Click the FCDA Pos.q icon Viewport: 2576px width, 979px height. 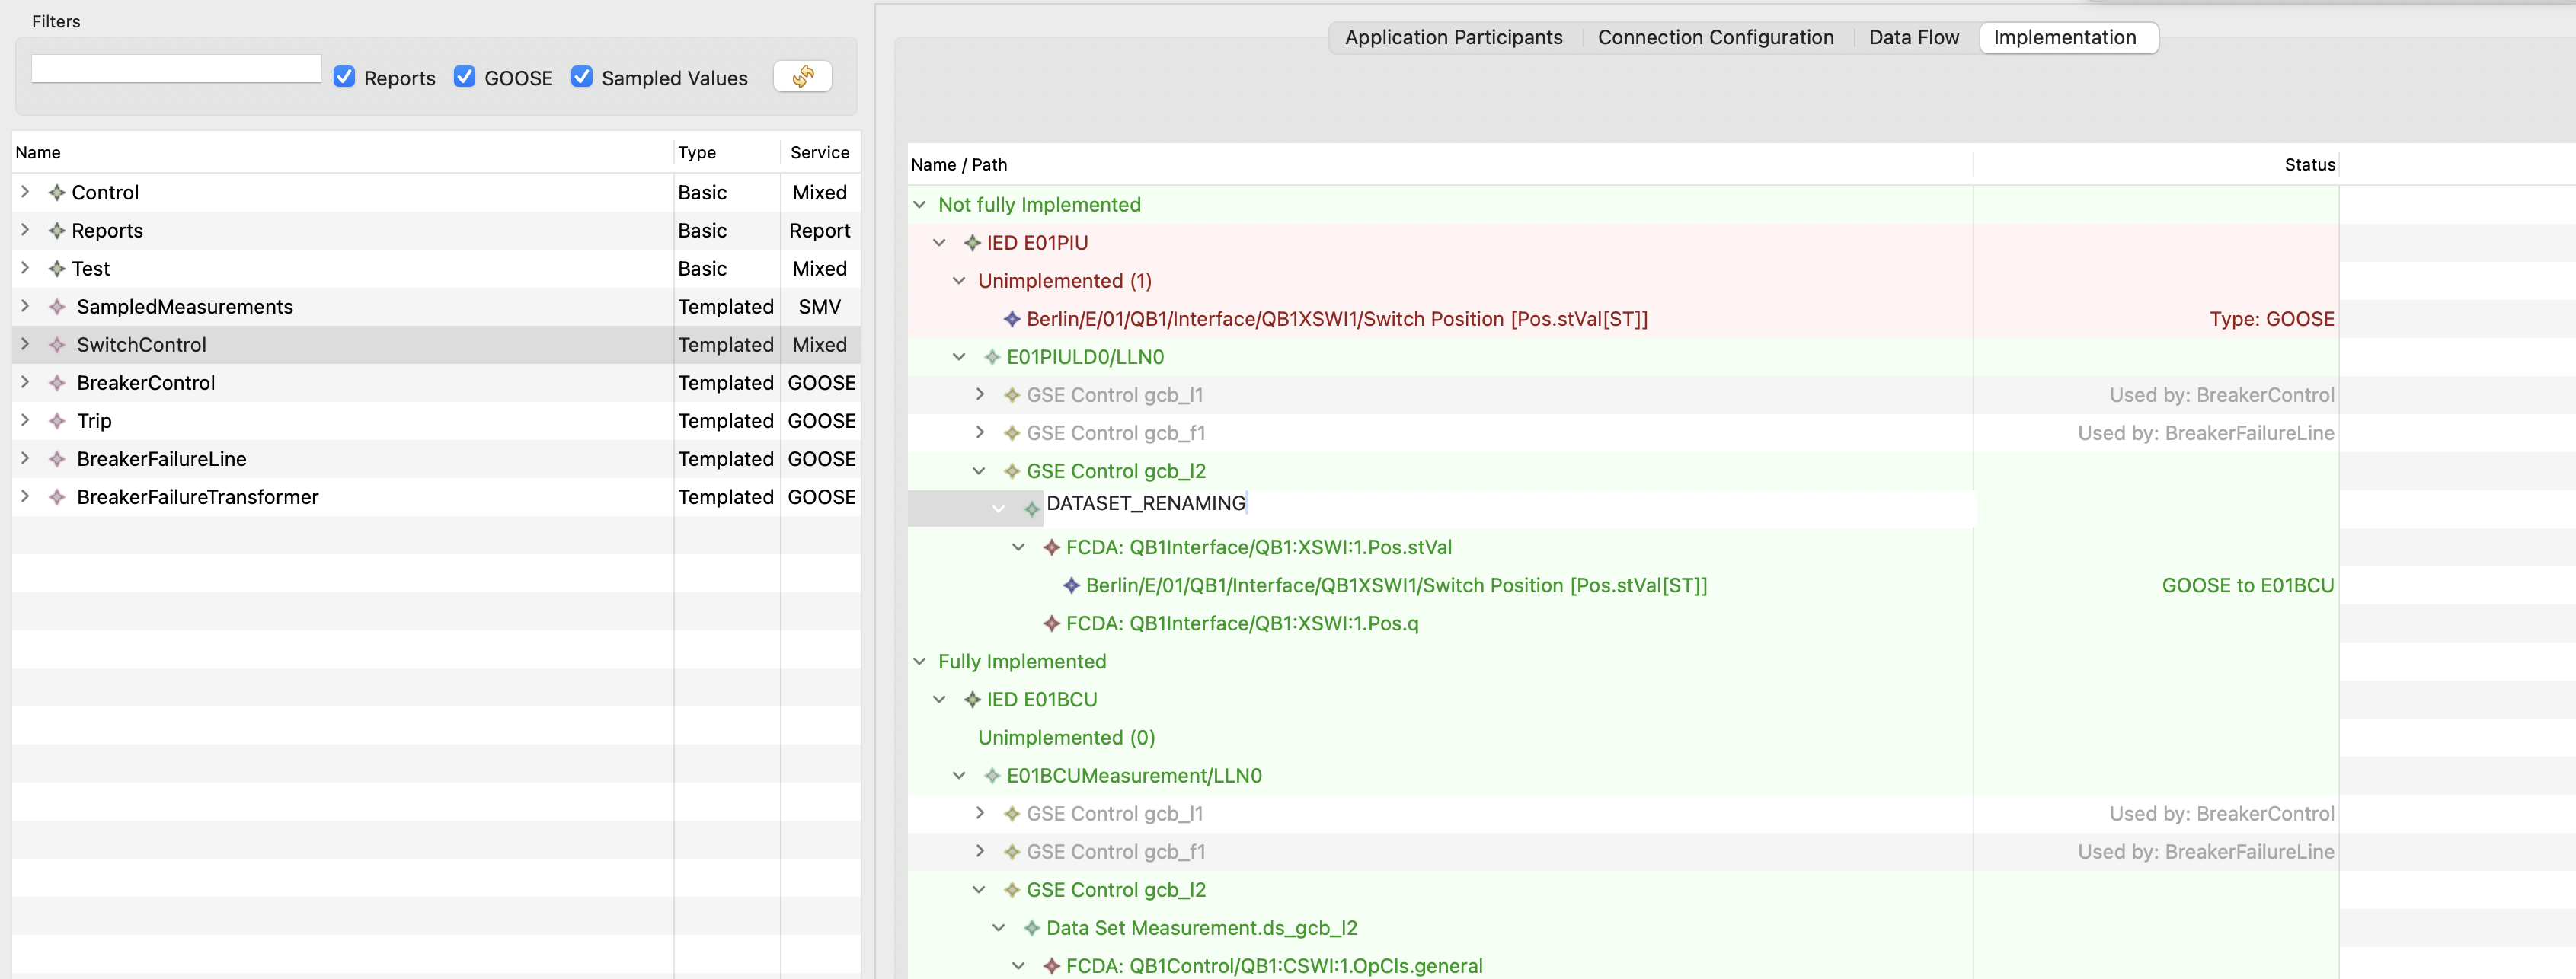point(1051,623)
